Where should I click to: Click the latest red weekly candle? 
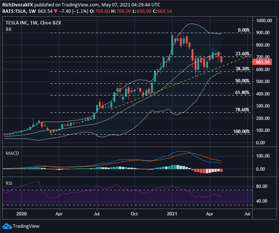[221, 60]
